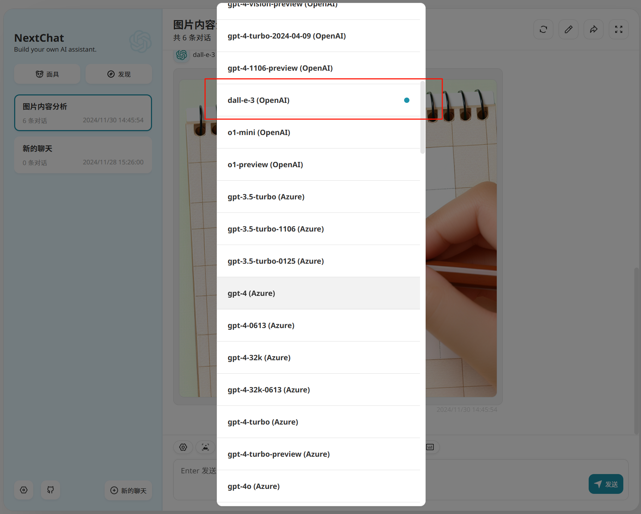Click the keyboard shortcuts icon above input
Screen dimensions: 641x514
pyautogui.click(x=430, y=447)
